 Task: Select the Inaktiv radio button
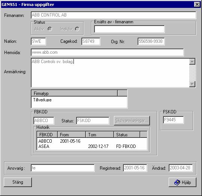click(77, 29)
